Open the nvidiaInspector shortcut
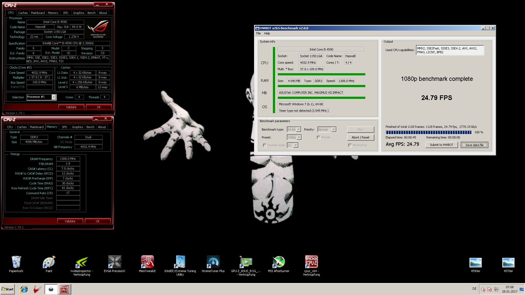The width and height of the screenshot is (525, 295). coord(82,265)
